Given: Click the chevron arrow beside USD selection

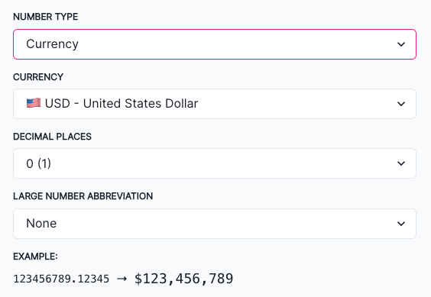Looking at the screenshot, I should click(401, 104).
